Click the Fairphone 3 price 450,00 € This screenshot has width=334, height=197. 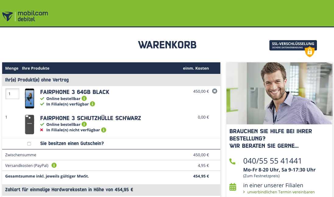coord(201,92)
